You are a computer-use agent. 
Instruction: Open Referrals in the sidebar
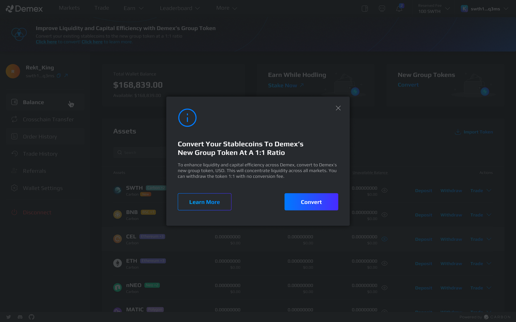45,171
